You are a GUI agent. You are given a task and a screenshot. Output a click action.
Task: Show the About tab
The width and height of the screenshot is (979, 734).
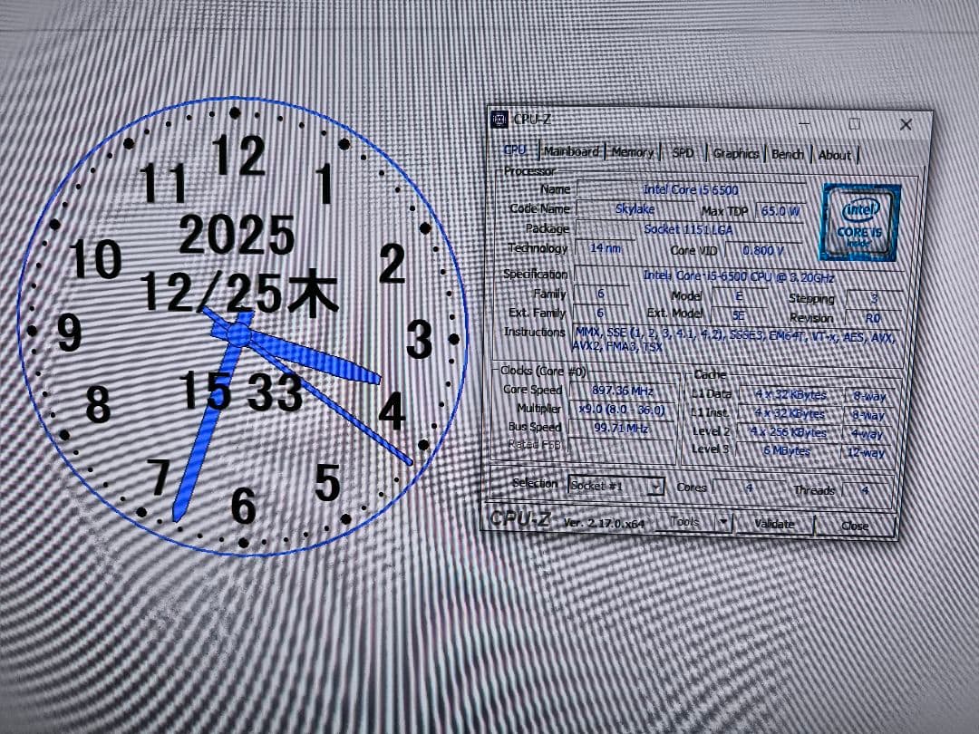(834, 156)
